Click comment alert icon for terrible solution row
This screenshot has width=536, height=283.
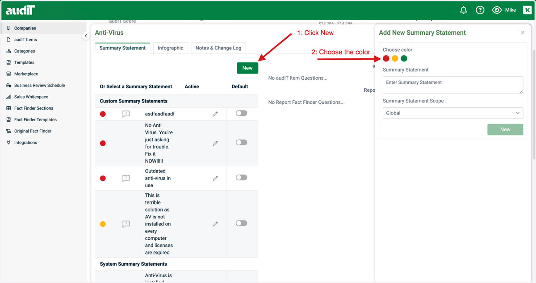coord(126,224)
